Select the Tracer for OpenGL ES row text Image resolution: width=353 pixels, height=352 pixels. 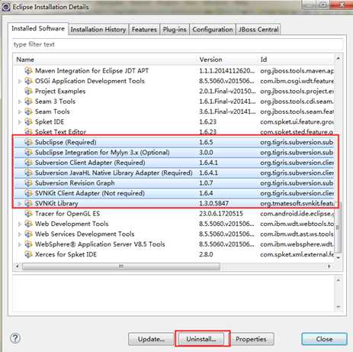67,214
